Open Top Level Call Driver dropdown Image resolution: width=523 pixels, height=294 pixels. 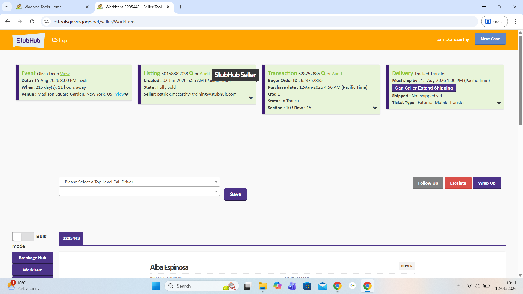click(139, 182)
